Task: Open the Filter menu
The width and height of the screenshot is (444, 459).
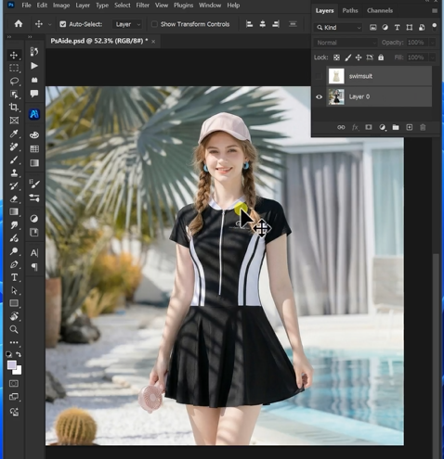Action: (x=143, y=6)
